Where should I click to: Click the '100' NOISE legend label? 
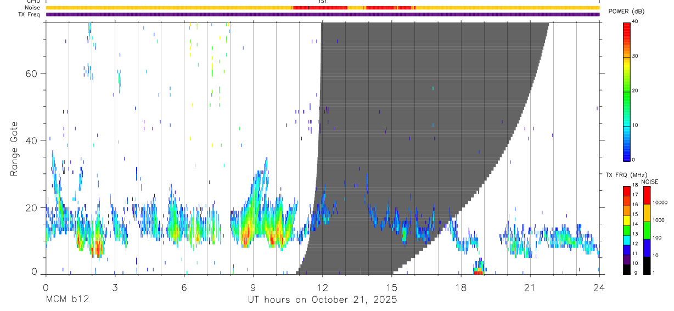(x=658, y=238)
